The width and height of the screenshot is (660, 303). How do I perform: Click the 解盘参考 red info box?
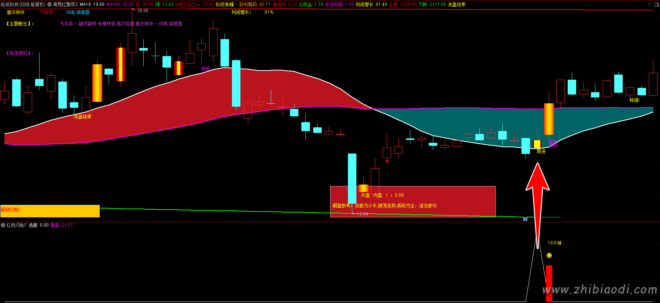[413, 202]
